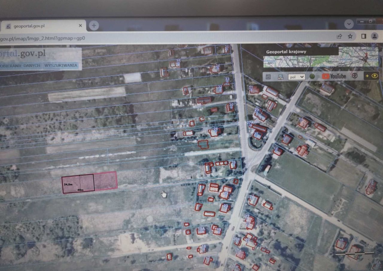Select the geoportal.gov.pl browser tab

(x=43, y=26)
